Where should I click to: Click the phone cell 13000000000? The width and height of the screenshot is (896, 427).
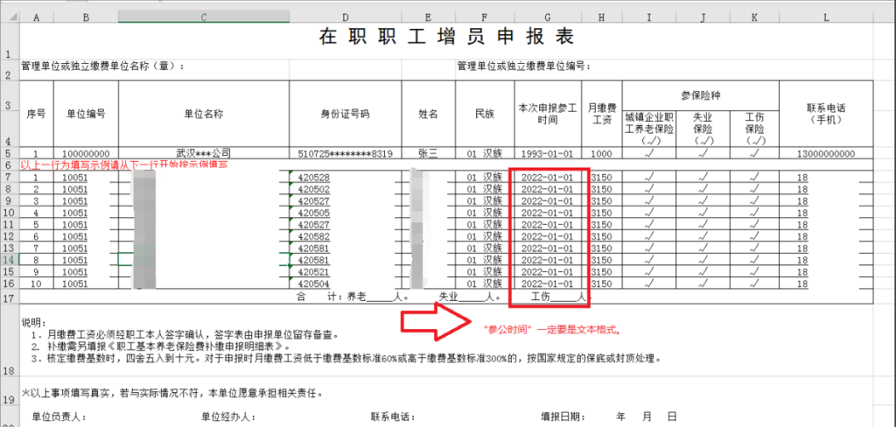pyautogui.click(x=826, y=153)
